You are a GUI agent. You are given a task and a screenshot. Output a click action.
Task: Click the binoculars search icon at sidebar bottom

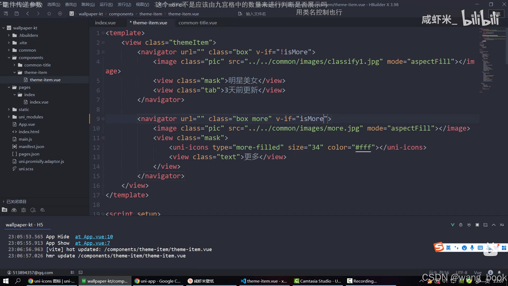click(14, 210)
